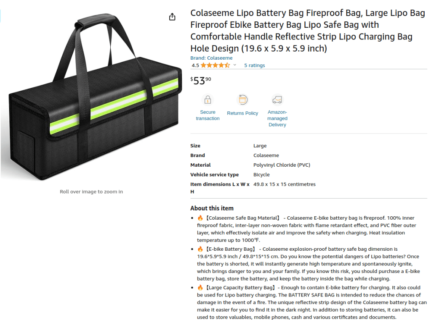
Task: Click the Amazon-managed Delivery truck icon
Action: pos(277,100)
